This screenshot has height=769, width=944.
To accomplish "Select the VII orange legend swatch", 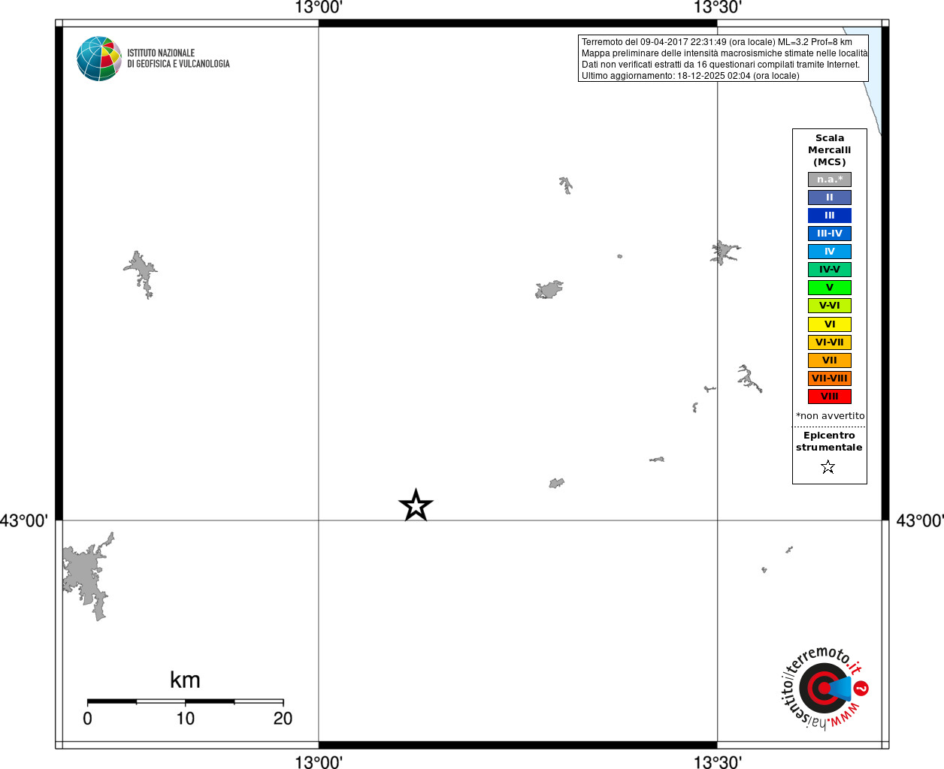I will point(830,360).
